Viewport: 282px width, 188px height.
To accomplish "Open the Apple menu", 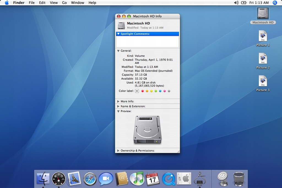I will point(7,3).
